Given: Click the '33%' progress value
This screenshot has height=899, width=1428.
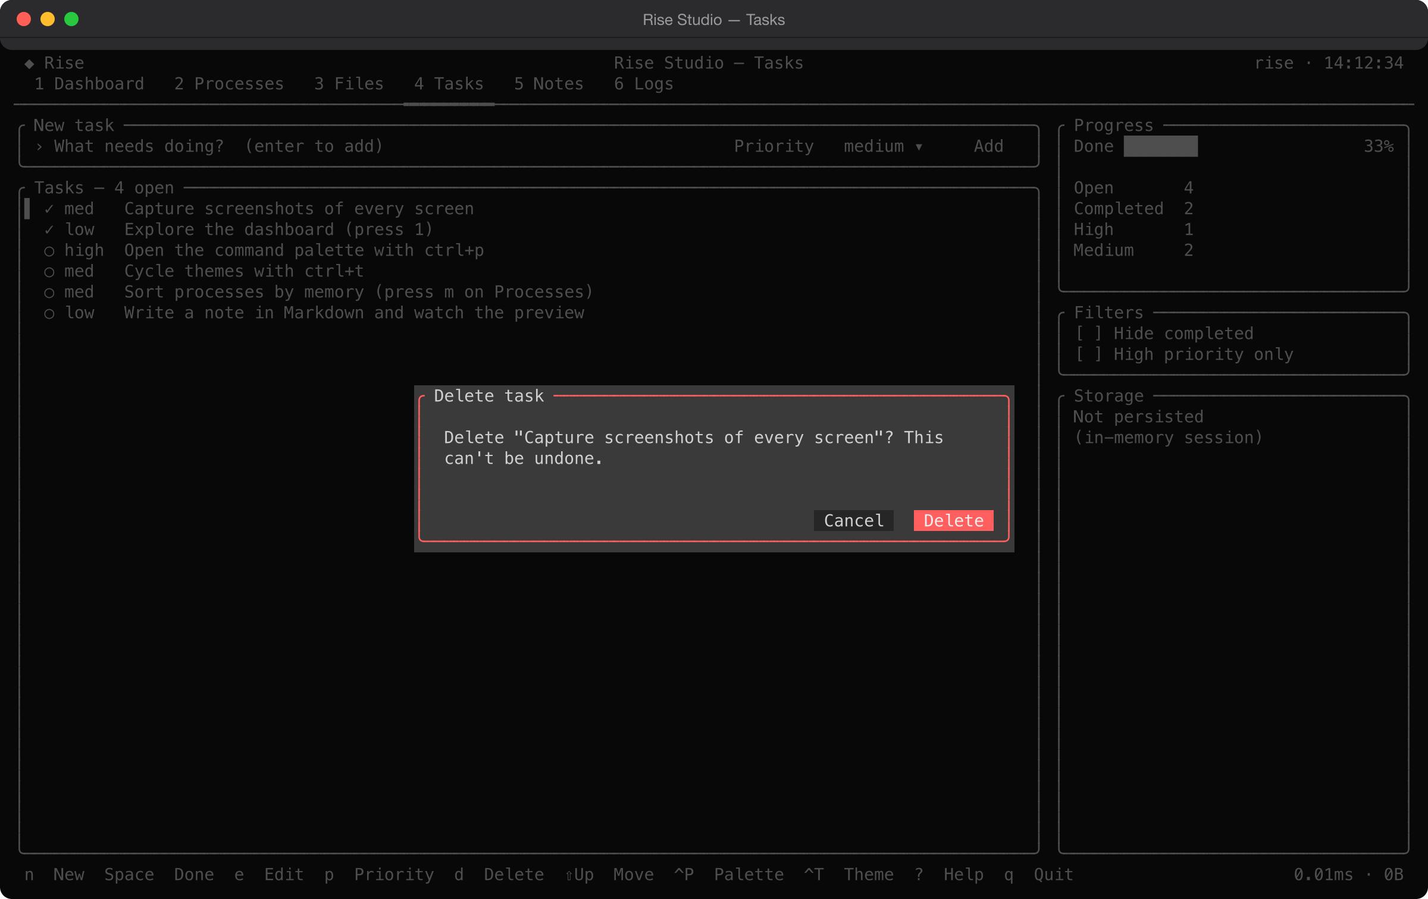Looking at the screenshot, I should (x=1379, y=146).
